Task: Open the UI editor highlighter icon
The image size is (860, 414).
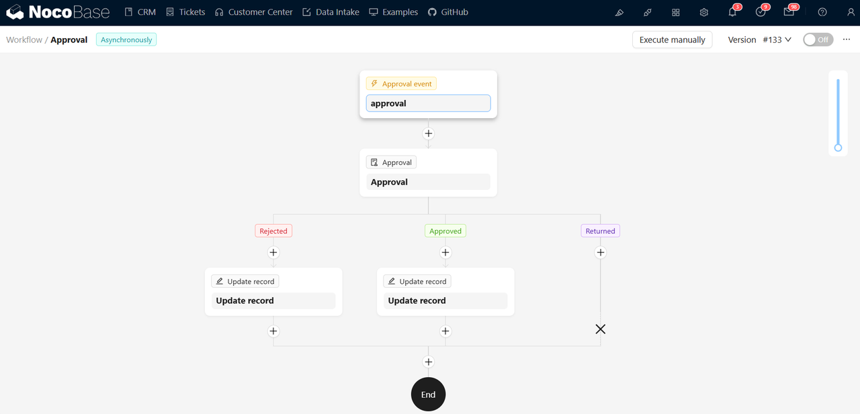Action: point(619,12)
